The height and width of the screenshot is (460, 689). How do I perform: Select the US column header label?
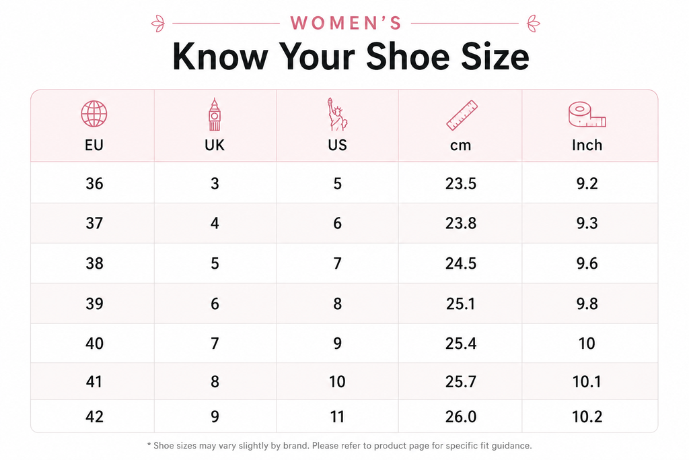click(338, 145)
